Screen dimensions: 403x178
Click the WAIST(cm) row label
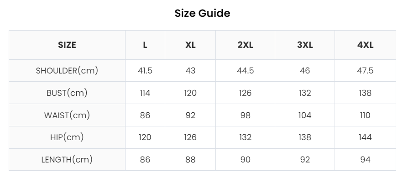point(67,115)
